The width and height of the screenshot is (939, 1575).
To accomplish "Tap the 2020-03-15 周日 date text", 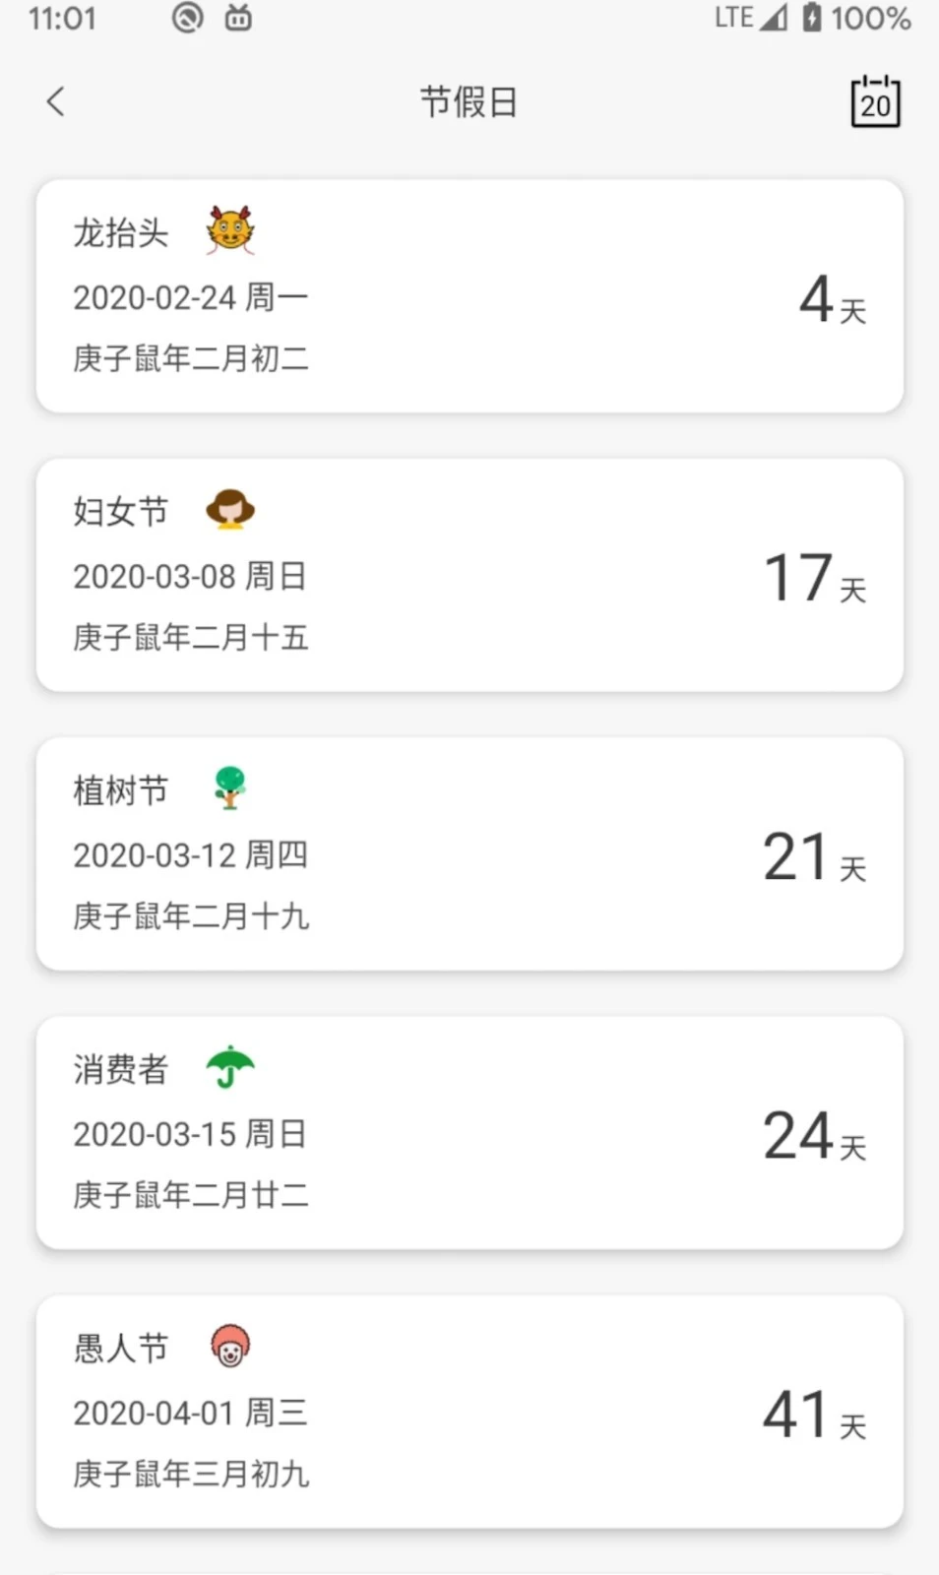I will click(190, 1134).
